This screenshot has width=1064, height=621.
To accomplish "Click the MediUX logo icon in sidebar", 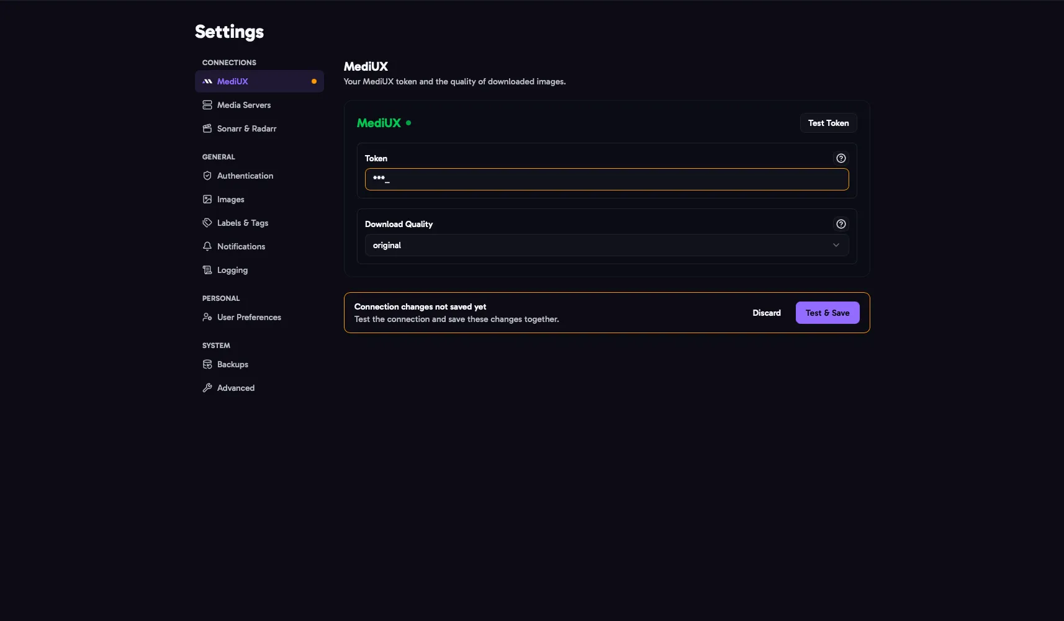I will 207,81.
